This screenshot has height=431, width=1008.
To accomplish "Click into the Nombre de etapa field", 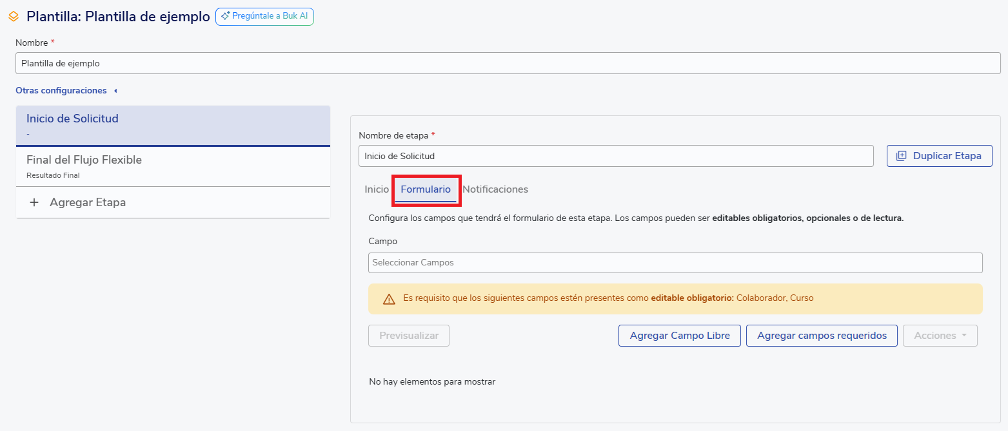I will tap(615, 156).
